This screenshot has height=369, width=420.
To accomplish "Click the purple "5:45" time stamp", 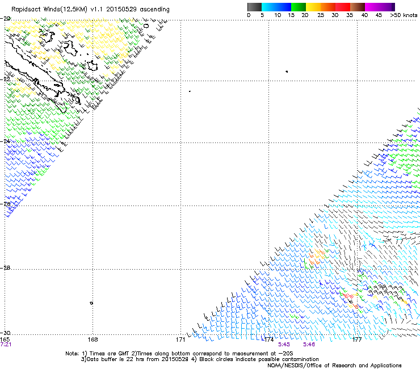I will (x=284, y=345).
